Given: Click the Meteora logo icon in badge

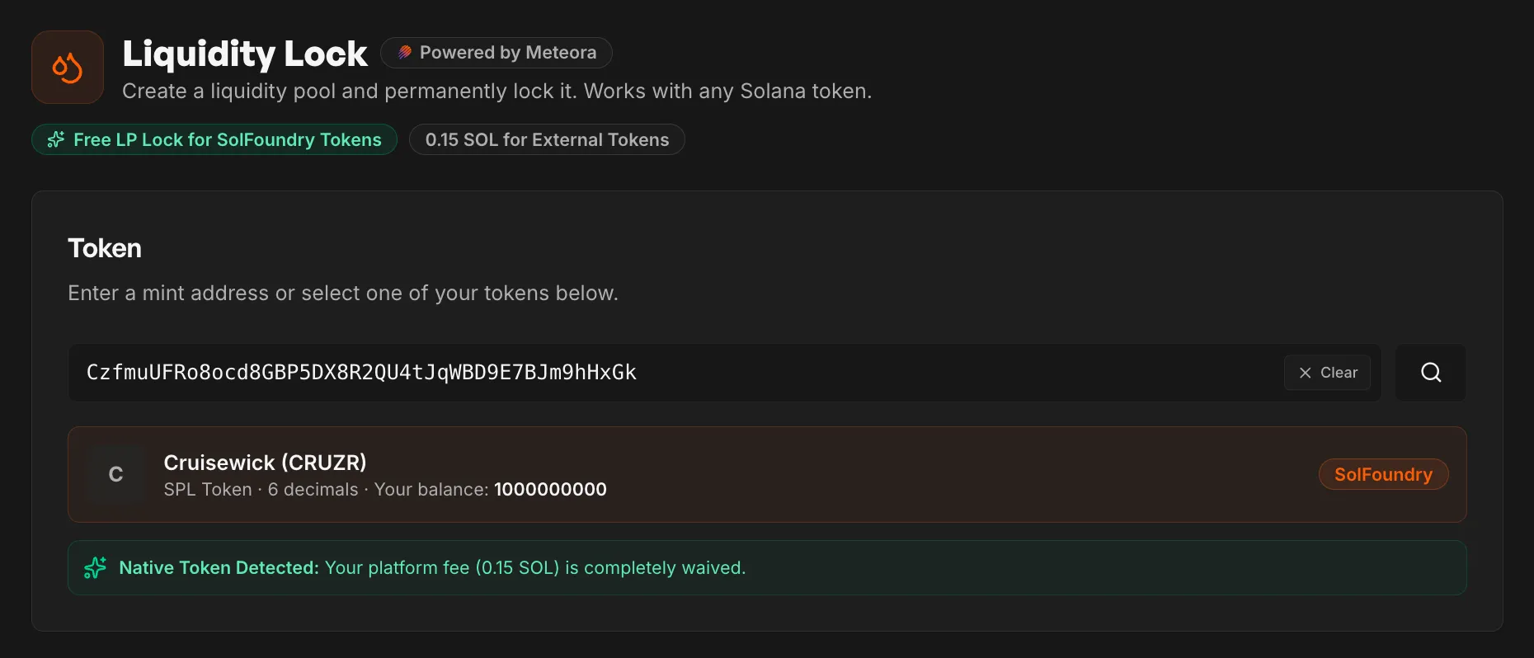Looking at the screenshot, I should click(x=405, y=53).
